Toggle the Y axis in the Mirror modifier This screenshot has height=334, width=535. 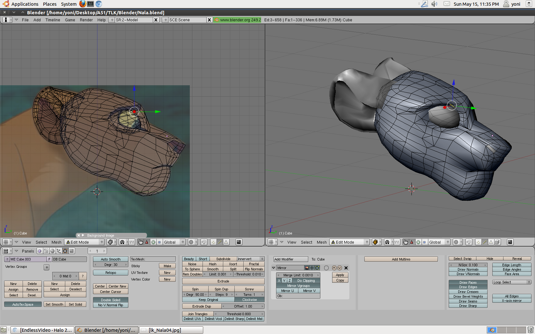click(x=284, y=281)
